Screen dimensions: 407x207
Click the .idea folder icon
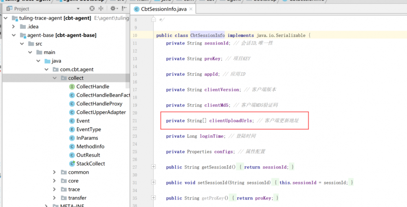coord(23,27)
